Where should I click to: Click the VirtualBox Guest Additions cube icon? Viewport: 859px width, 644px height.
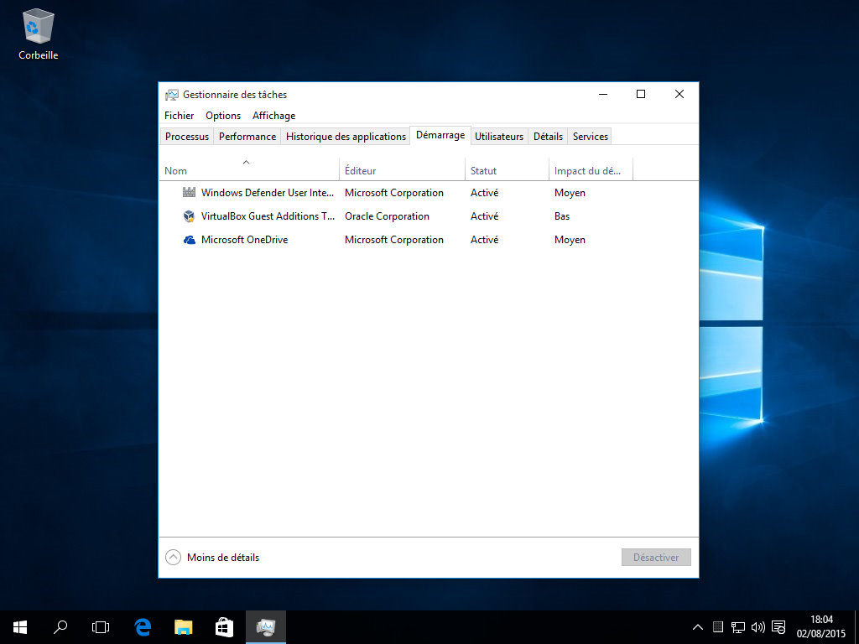point(189,216)
